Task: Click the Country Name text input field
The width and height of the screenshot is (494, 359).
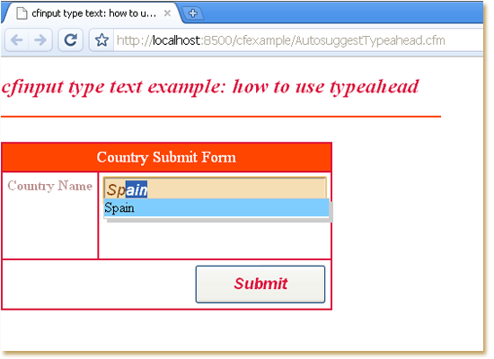Action: point(215,188)
